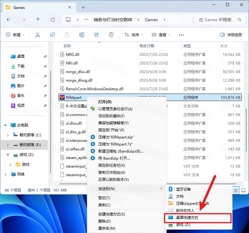Click the admin shield icon in context menu
This screenshot has width=249, height=233.
(93, 109)
